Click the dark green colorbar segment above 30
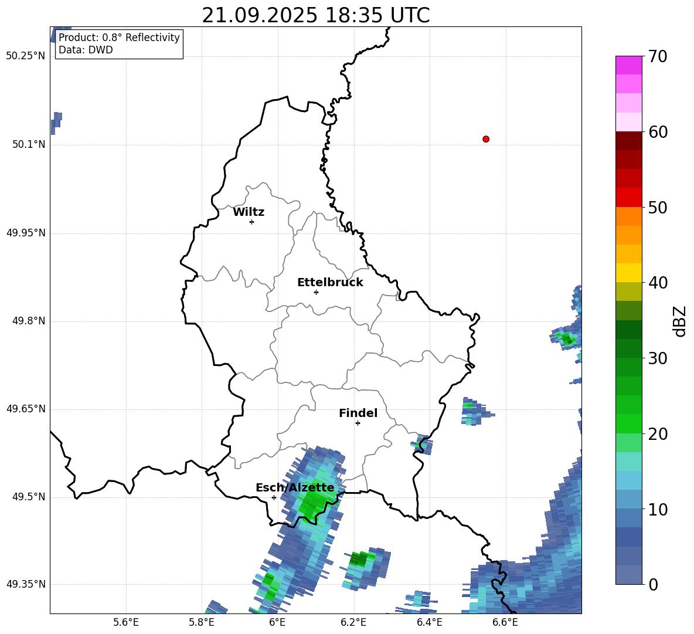This screenshot has height=634, width=694. pyautogui.click(x=628, y=348)
